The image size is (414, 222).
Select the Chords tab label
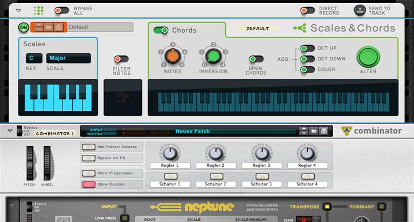coord(184,30)
